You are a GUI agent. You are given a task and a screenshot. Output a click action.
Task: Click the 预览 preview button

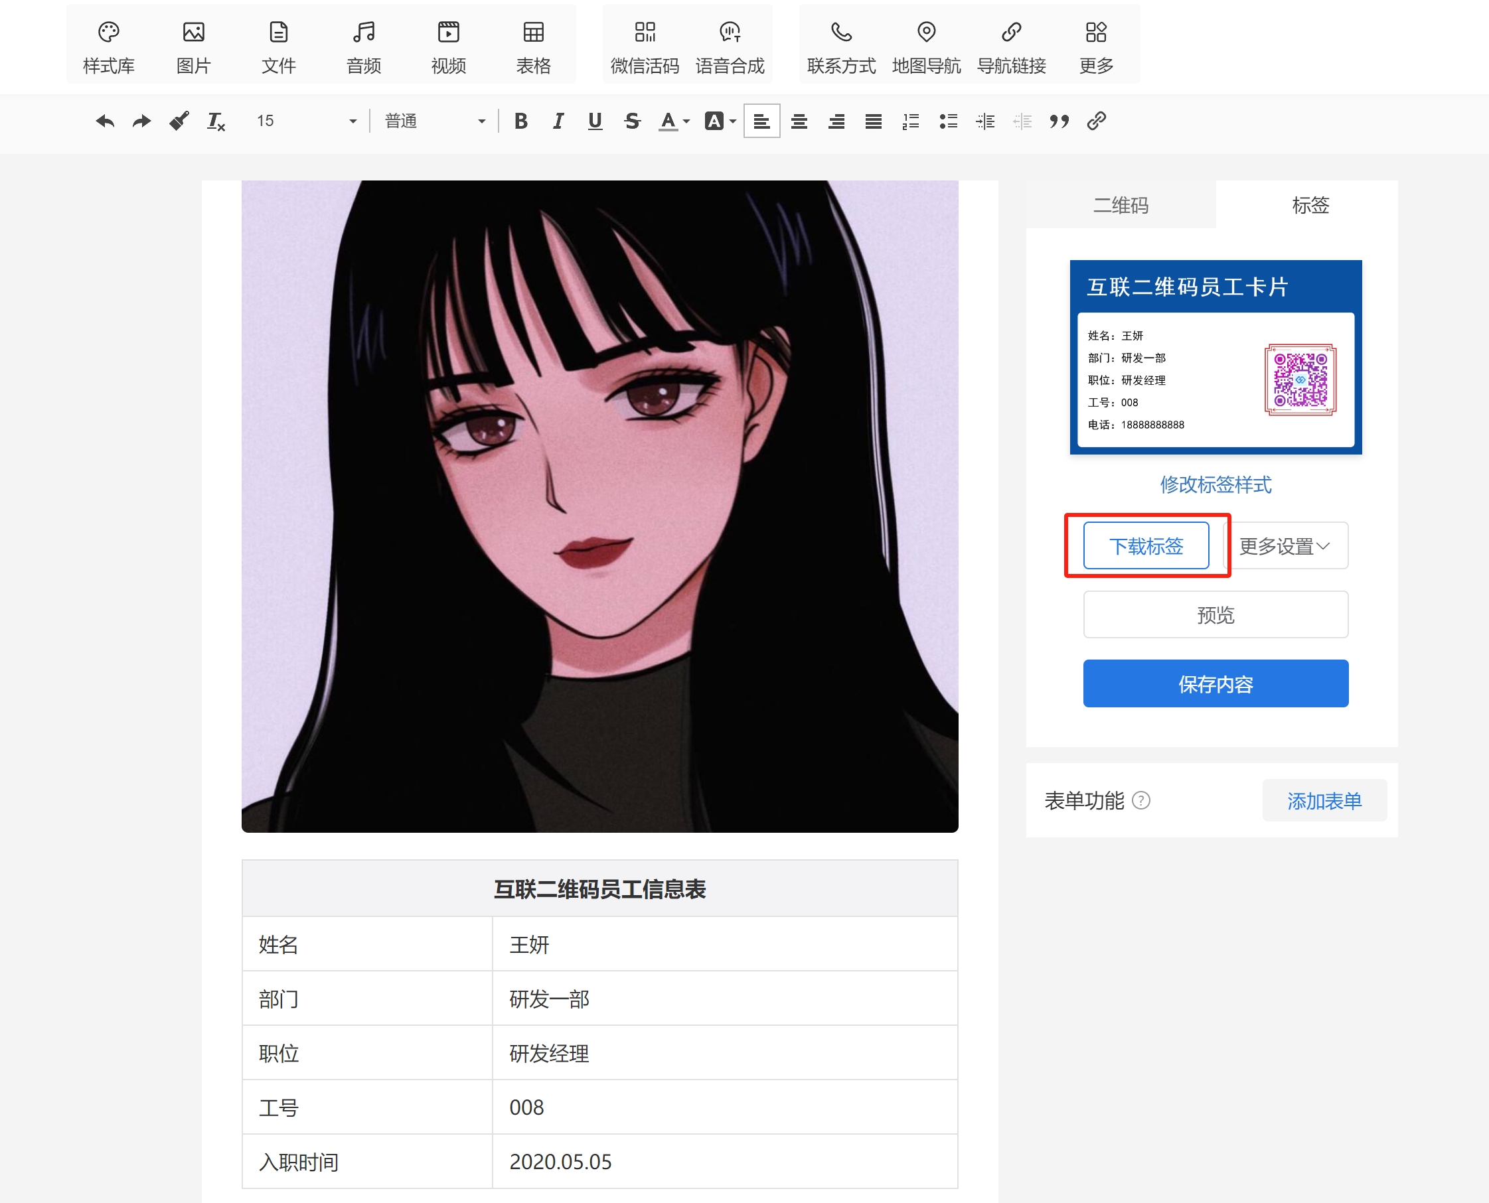tap(1215, 614)
